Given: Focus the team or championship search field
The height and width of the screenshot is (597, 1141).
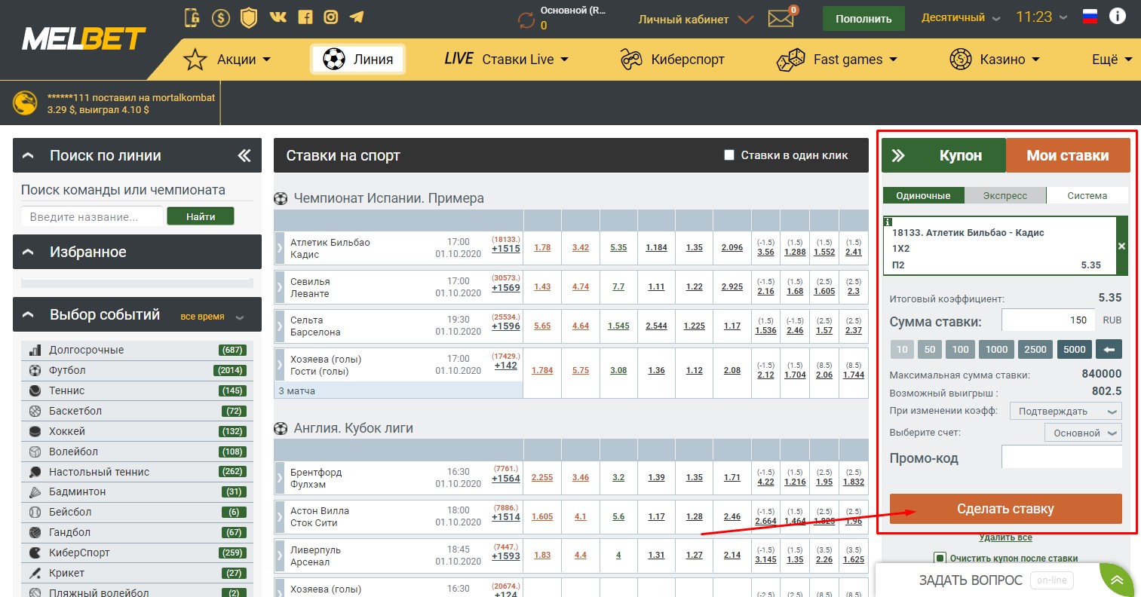Looking at the screenshot, I should 92,217.
